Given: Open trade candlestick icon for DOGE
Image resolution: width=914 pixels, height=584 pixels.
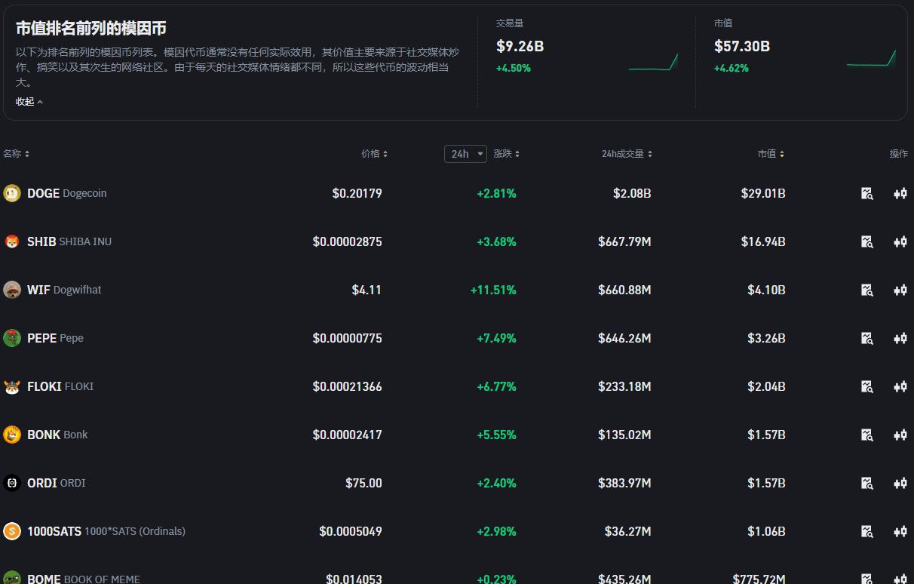Looking at the screenshot, I should (900, 193).
